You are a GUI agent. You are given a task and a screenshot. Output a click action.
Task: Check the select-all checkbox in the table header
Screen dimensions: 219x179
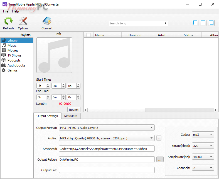(x=88, y=35)
